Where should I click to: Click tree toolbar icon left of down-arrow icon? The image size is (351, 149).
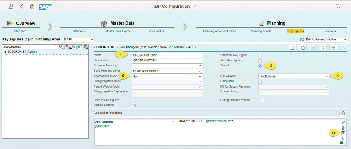click(71, 47)
